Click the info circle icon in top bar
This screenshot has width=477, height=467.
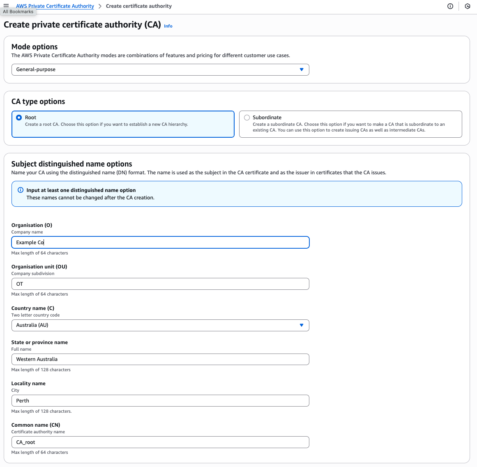[x=450, y=6]
